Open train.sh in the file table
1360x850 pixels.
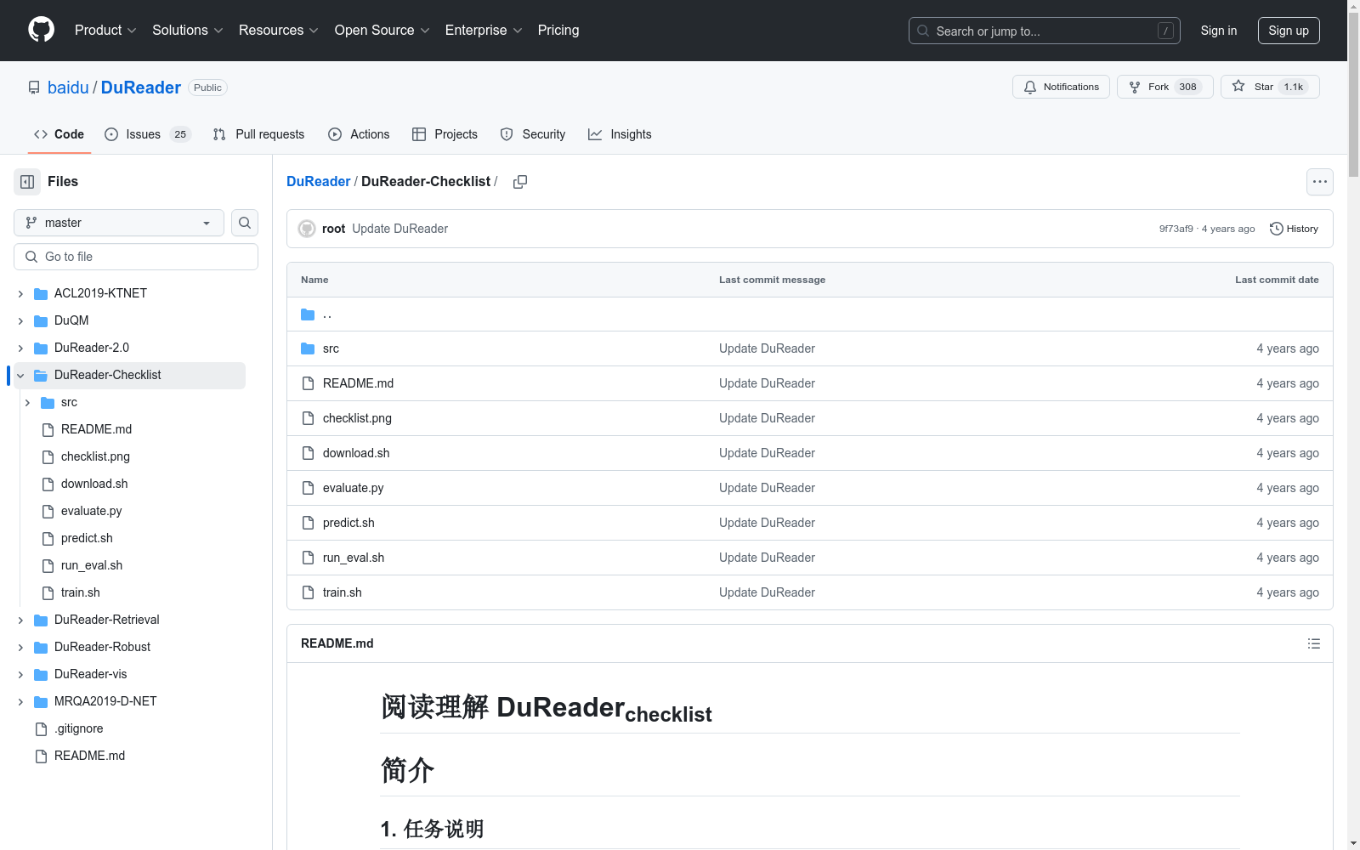pyautogui.click(x=342, y=592)
